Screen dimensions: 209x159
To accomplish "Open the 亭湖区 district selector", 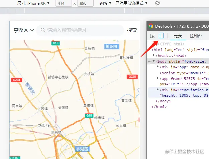I will pos(24,30).
